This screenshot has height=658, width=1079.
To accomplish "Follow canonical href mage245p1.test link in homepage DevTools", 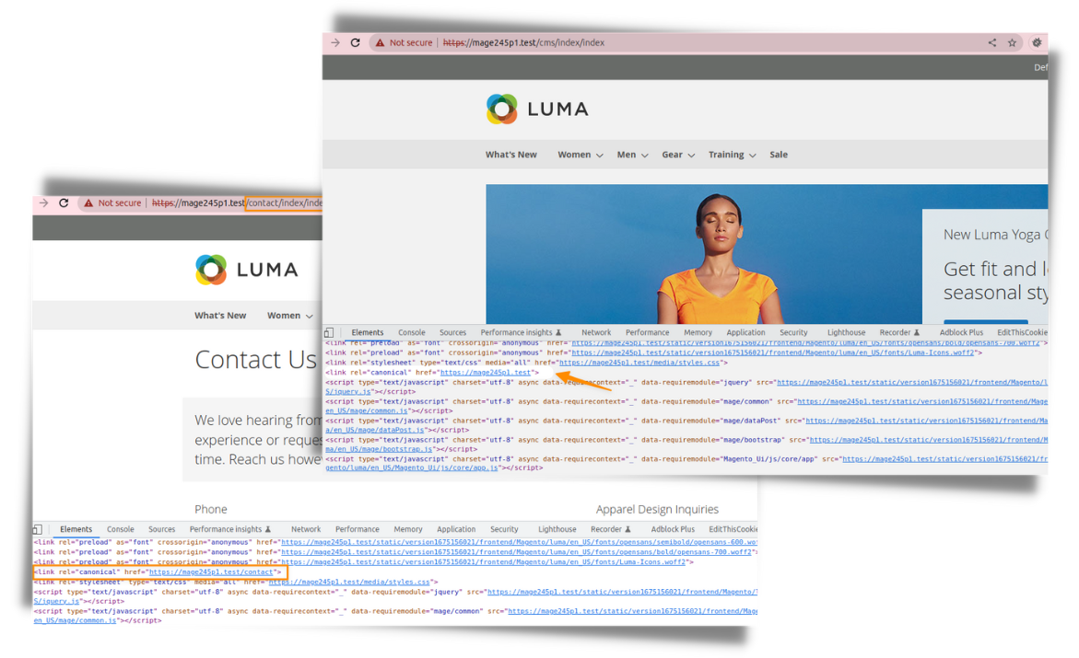I will 486,373.
